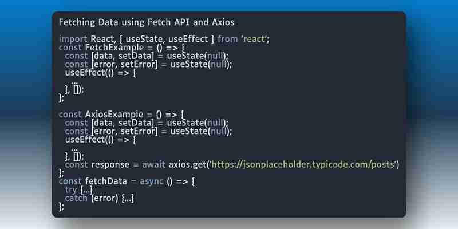Expand the folded ellipsis inside AxiosExample useEffect
Screen dimensions: 458x229
(74, 149)
